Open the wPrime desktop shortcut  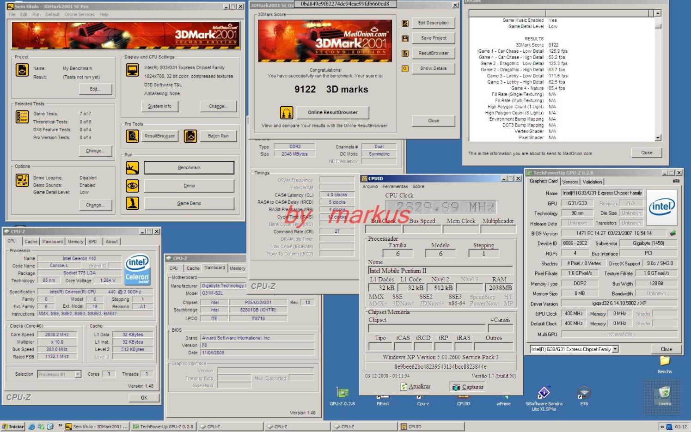(504, 400)
